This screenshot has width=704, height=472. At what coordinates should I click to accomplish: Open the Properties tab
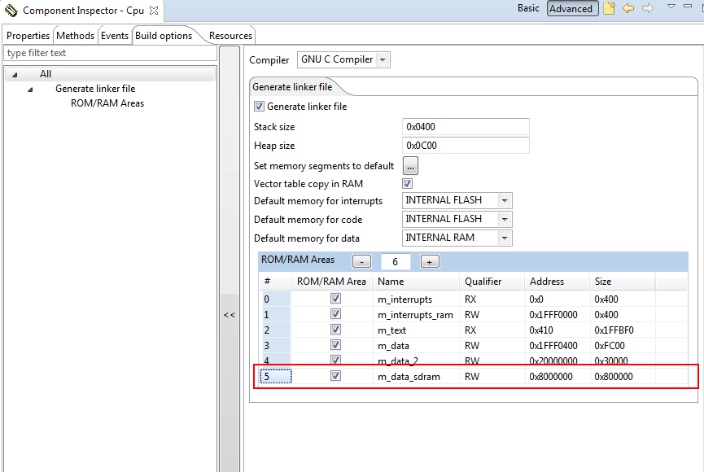[x=28, y=36]
